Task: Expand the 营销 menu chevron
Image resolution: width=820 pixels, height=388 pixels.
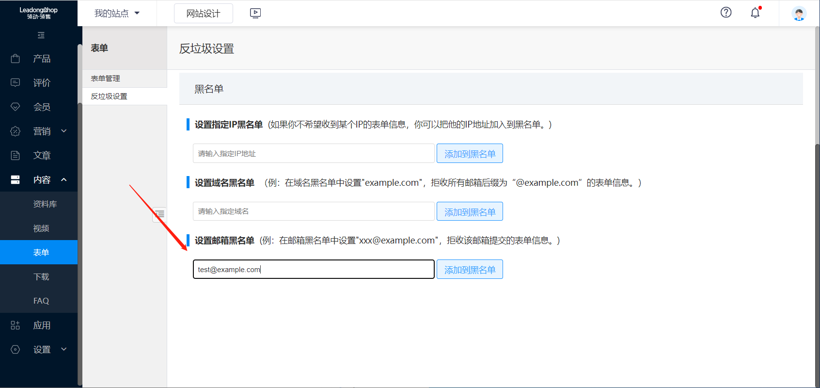Action: click(64, 131)
